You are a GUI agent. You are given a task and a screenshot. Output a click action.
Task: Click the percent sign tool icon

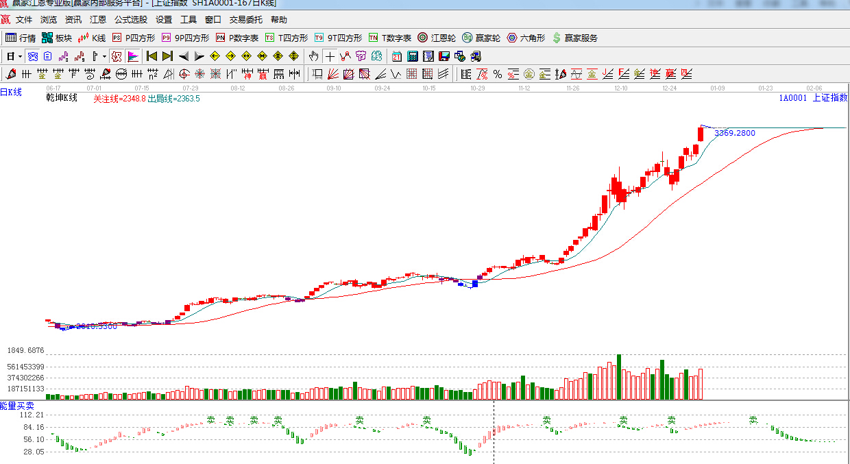tap(498, 74)
